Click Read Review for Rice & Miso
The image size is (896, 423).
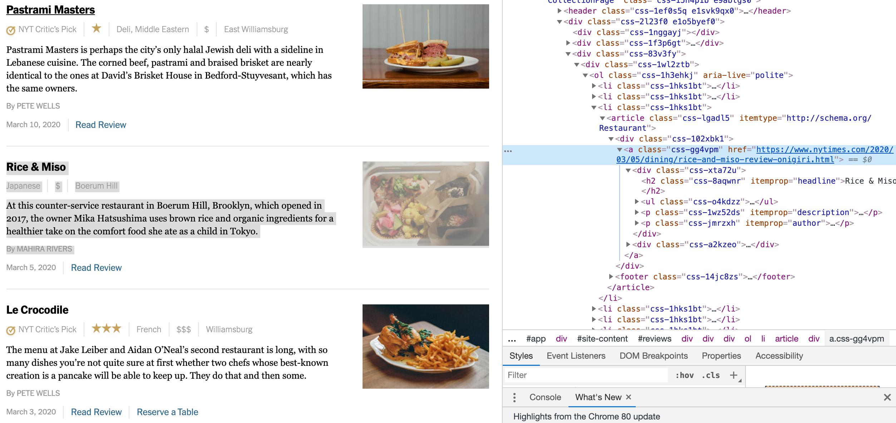(x=96, y=268)
